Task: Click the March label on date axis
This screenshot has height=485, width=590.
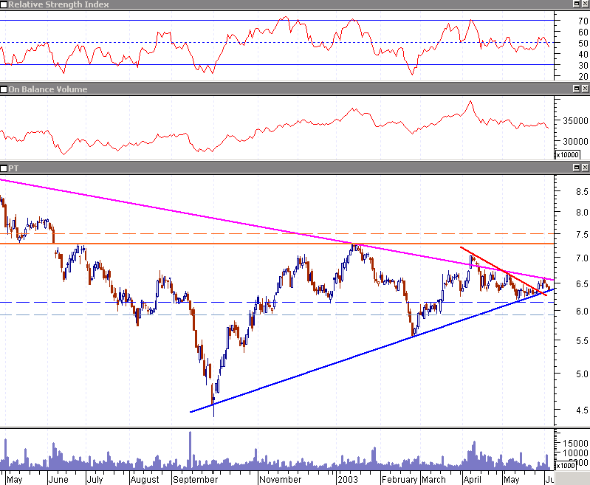Action: [x=433, y=480]
